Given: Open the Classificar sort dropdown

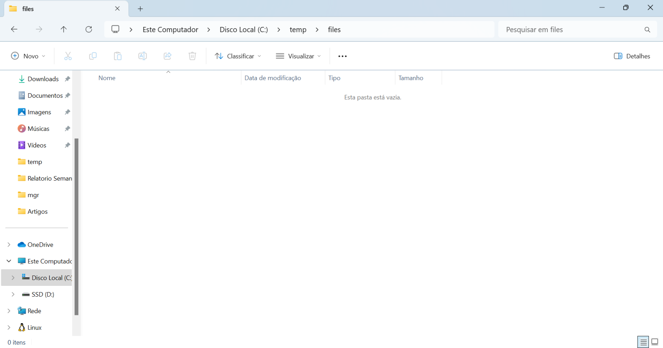Looking at the screenshot, I should (x=238, y=56).
